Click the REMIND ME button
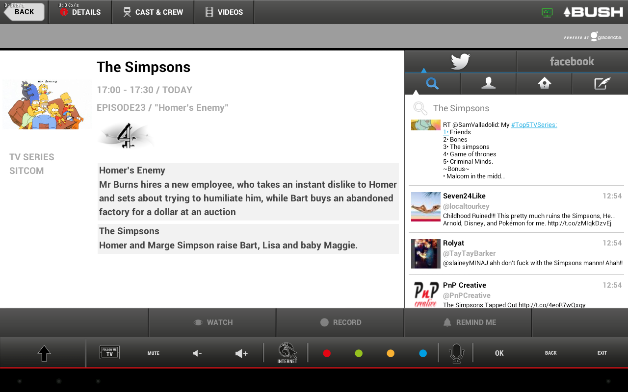The image size is (628, 392). (x=469, y=322)
